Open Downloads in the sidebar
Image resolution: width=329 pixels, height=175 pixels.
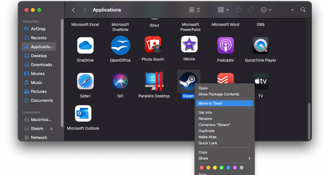[39, 65]
